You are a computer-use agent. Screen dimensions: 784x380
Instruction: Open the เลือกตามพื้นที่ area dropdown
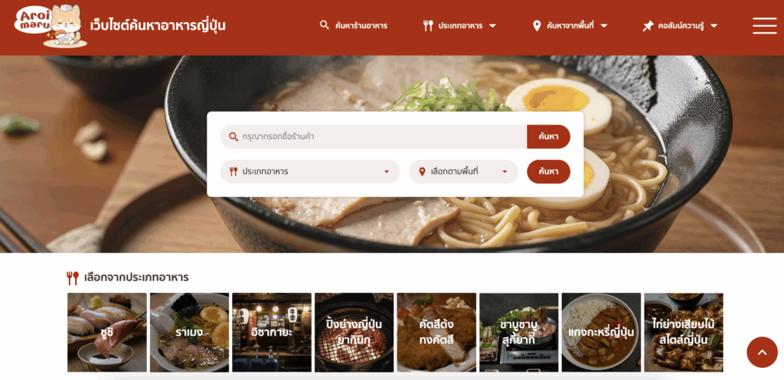tap(463, 172)
